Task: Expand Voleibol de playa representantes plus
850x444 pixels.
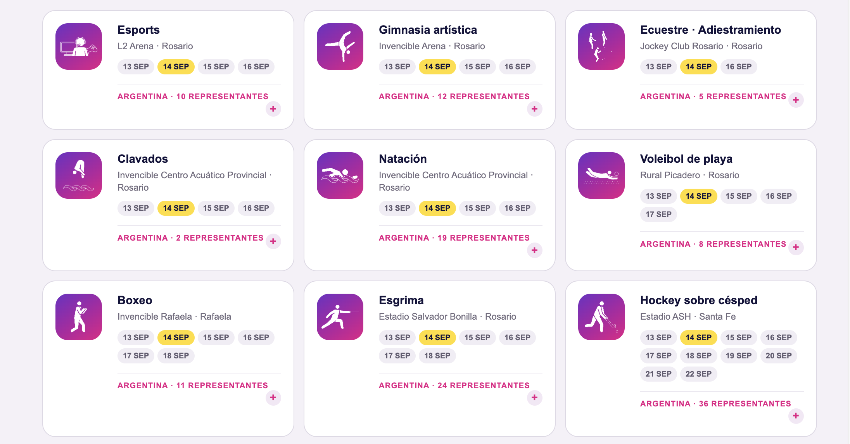Action: [796, 247]
